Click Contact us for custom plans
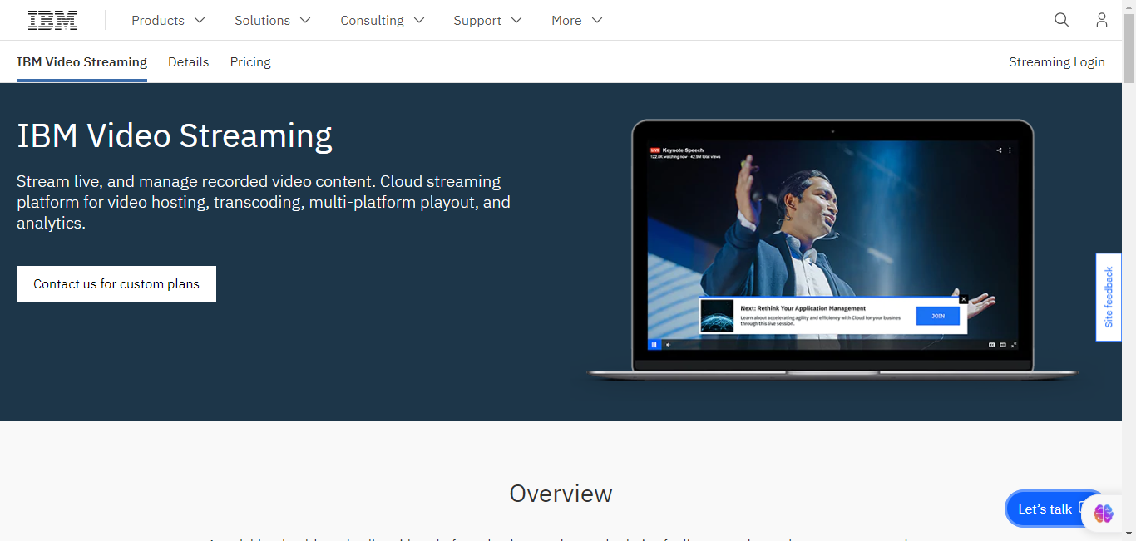The image size is (1136, 541). 116,284
